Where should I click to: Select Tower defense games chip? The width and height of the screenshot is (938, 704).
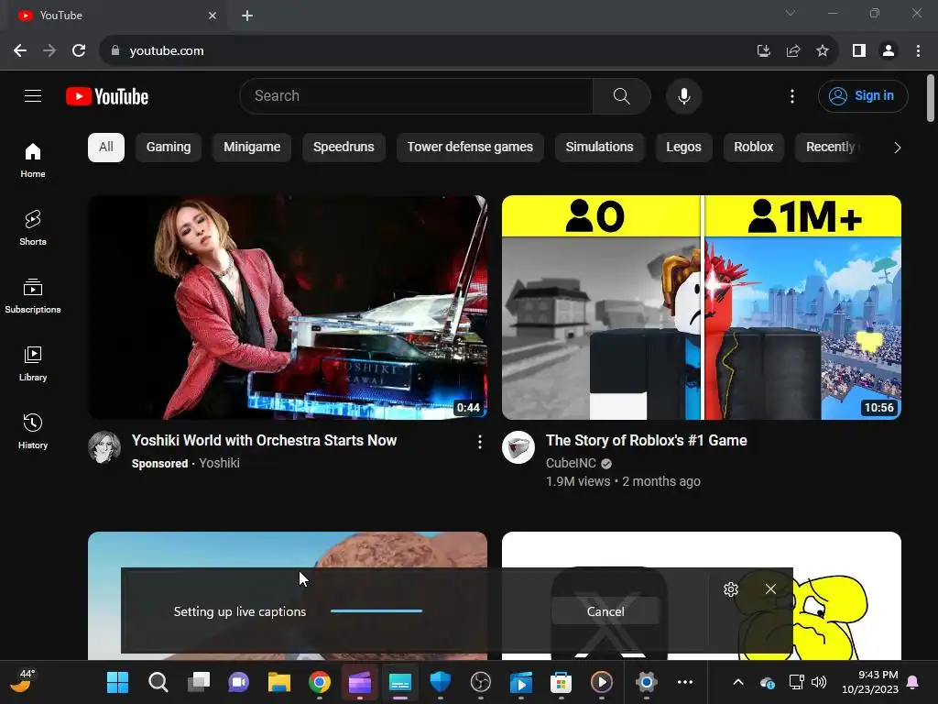click(470, 148)
